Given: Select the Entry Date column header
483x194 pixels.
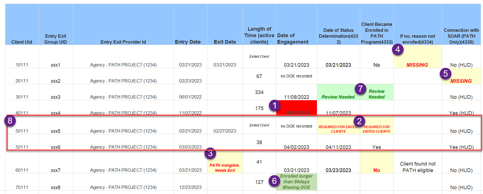Looking at the screenshot, I should (x=188, y=42).
